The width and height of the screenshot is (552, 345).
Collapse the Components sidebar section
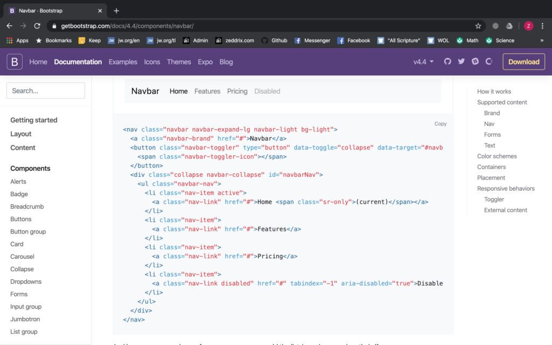(x=30, y=168)
